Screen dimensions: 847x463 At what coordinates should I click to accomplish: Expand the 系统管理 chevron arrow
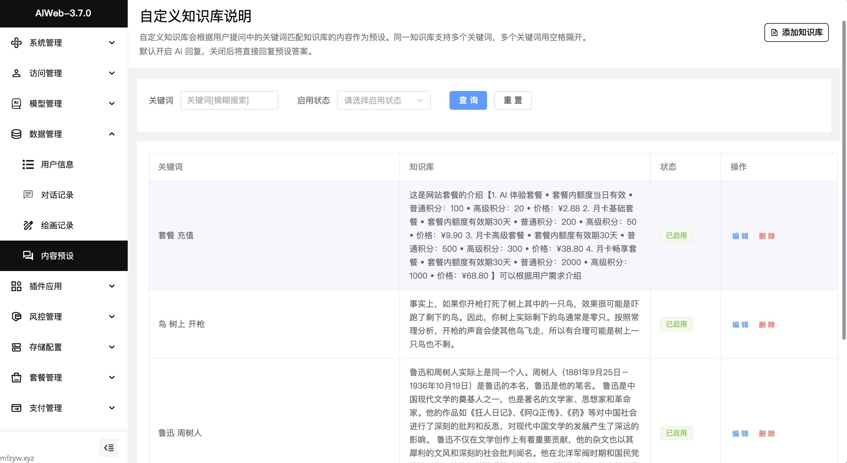click(112, 43)
